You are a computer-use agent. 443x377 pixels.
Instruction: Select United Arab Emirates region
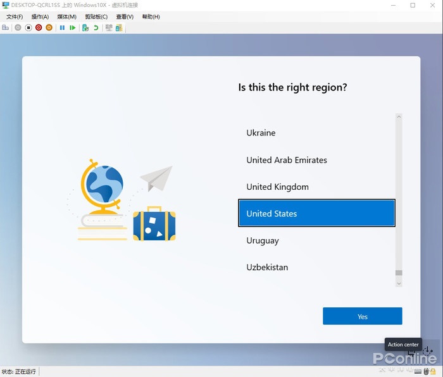coord(316,160)
